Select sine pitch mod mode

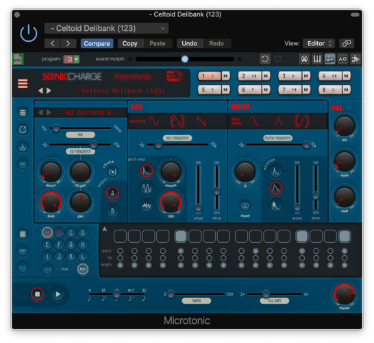pyautogui.click(x=147, y=188)
